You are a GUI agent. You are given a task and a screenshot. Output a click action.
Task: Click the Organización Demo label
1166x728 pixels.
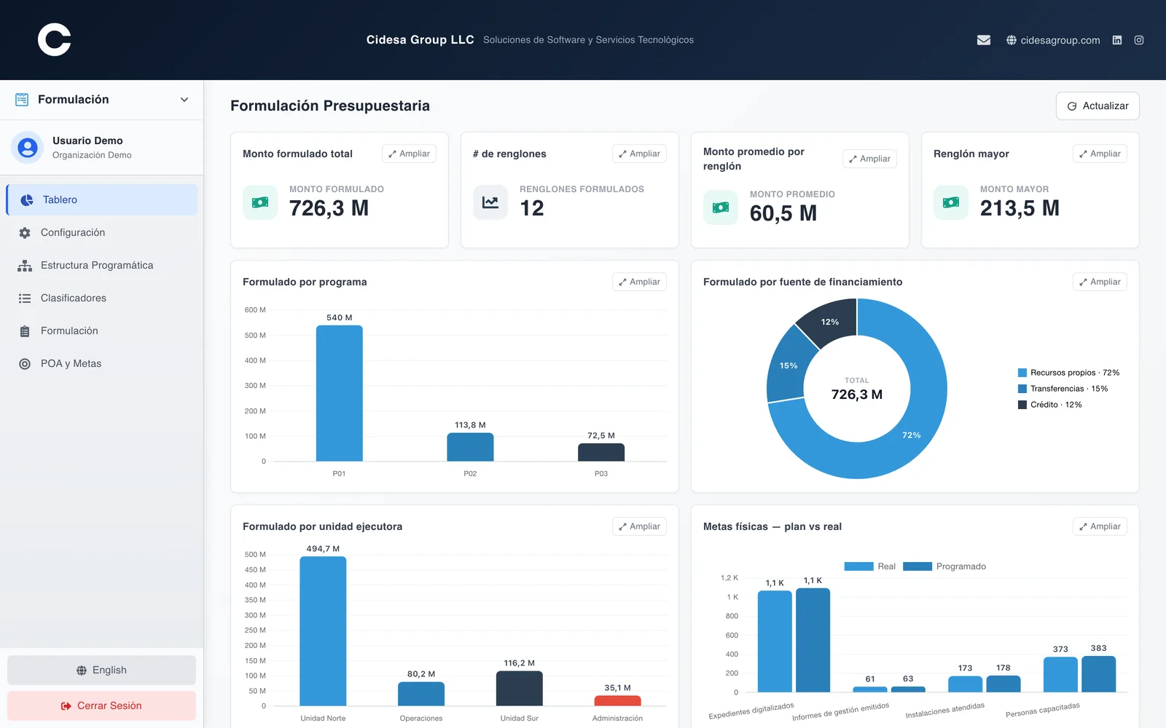92,155
